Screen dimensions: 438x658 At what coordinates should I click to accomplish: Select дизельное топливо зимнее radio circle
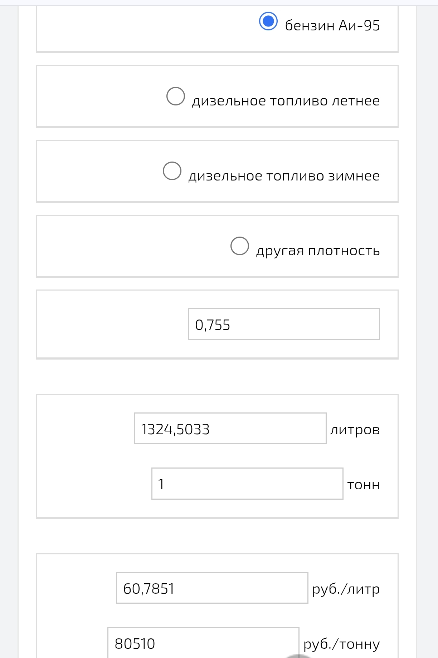click(172, 171)
